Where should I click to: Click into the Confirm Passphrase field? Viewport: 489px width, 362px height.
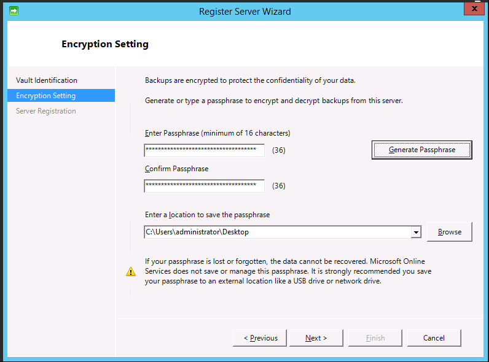click(205, 186)
